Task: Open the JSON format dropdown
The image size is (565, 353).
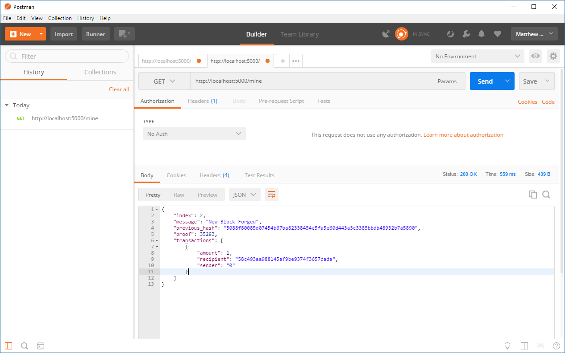Action: click(x=245, y=195)
